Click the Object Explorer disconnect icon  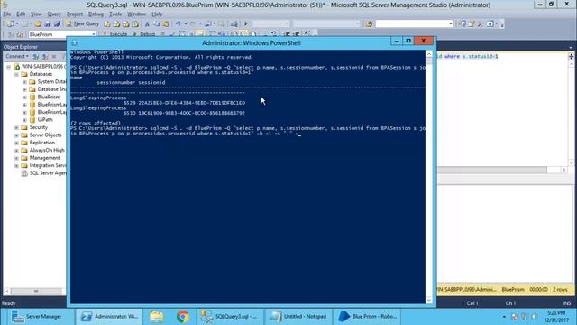[x=44, y=56]
